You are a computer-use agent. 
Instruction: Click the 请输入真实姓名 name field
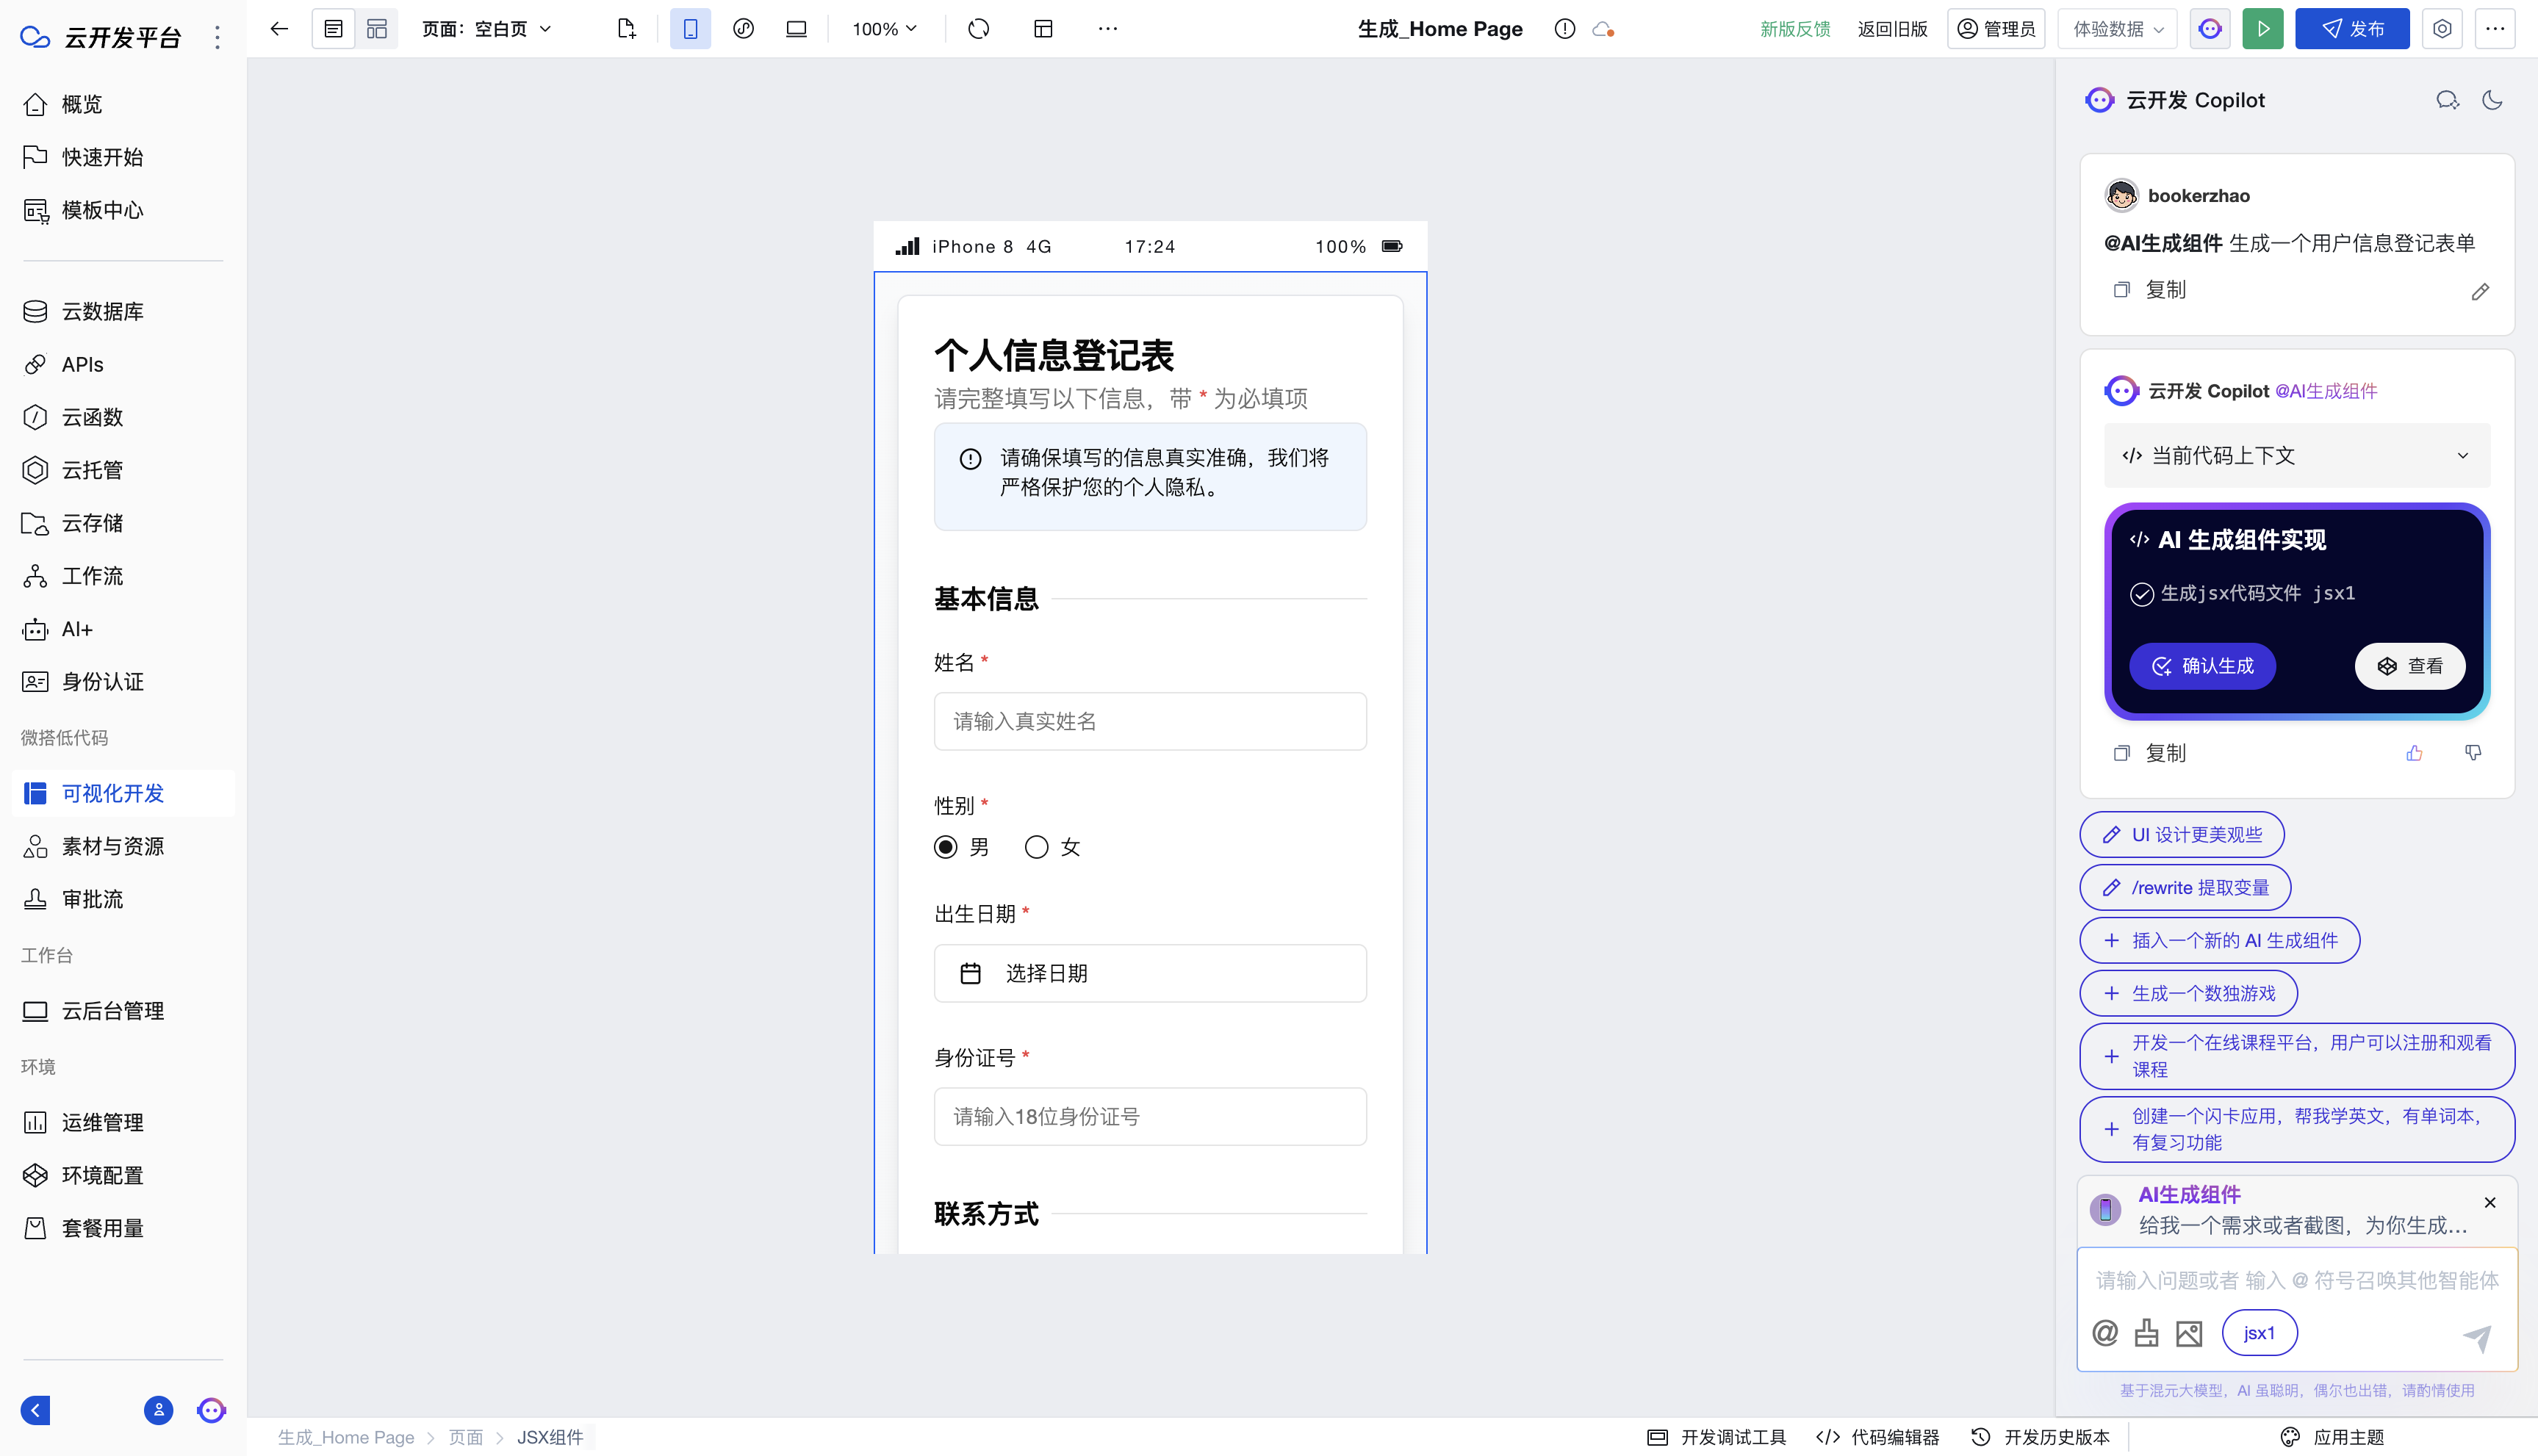pos(1150,721)
